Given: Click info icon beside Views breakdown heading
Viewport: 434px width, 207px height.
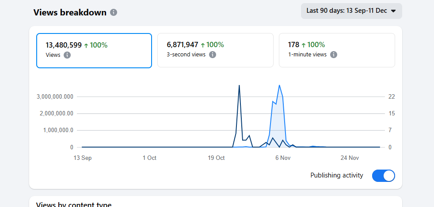Looking at the screenshot, I should (114, 12).
